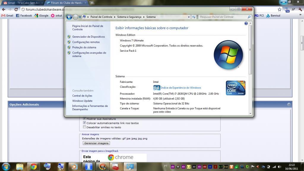Click the refresh icon beside the address bar
Viewport: 304px width, 171px height.
click(x=194, y=17)
